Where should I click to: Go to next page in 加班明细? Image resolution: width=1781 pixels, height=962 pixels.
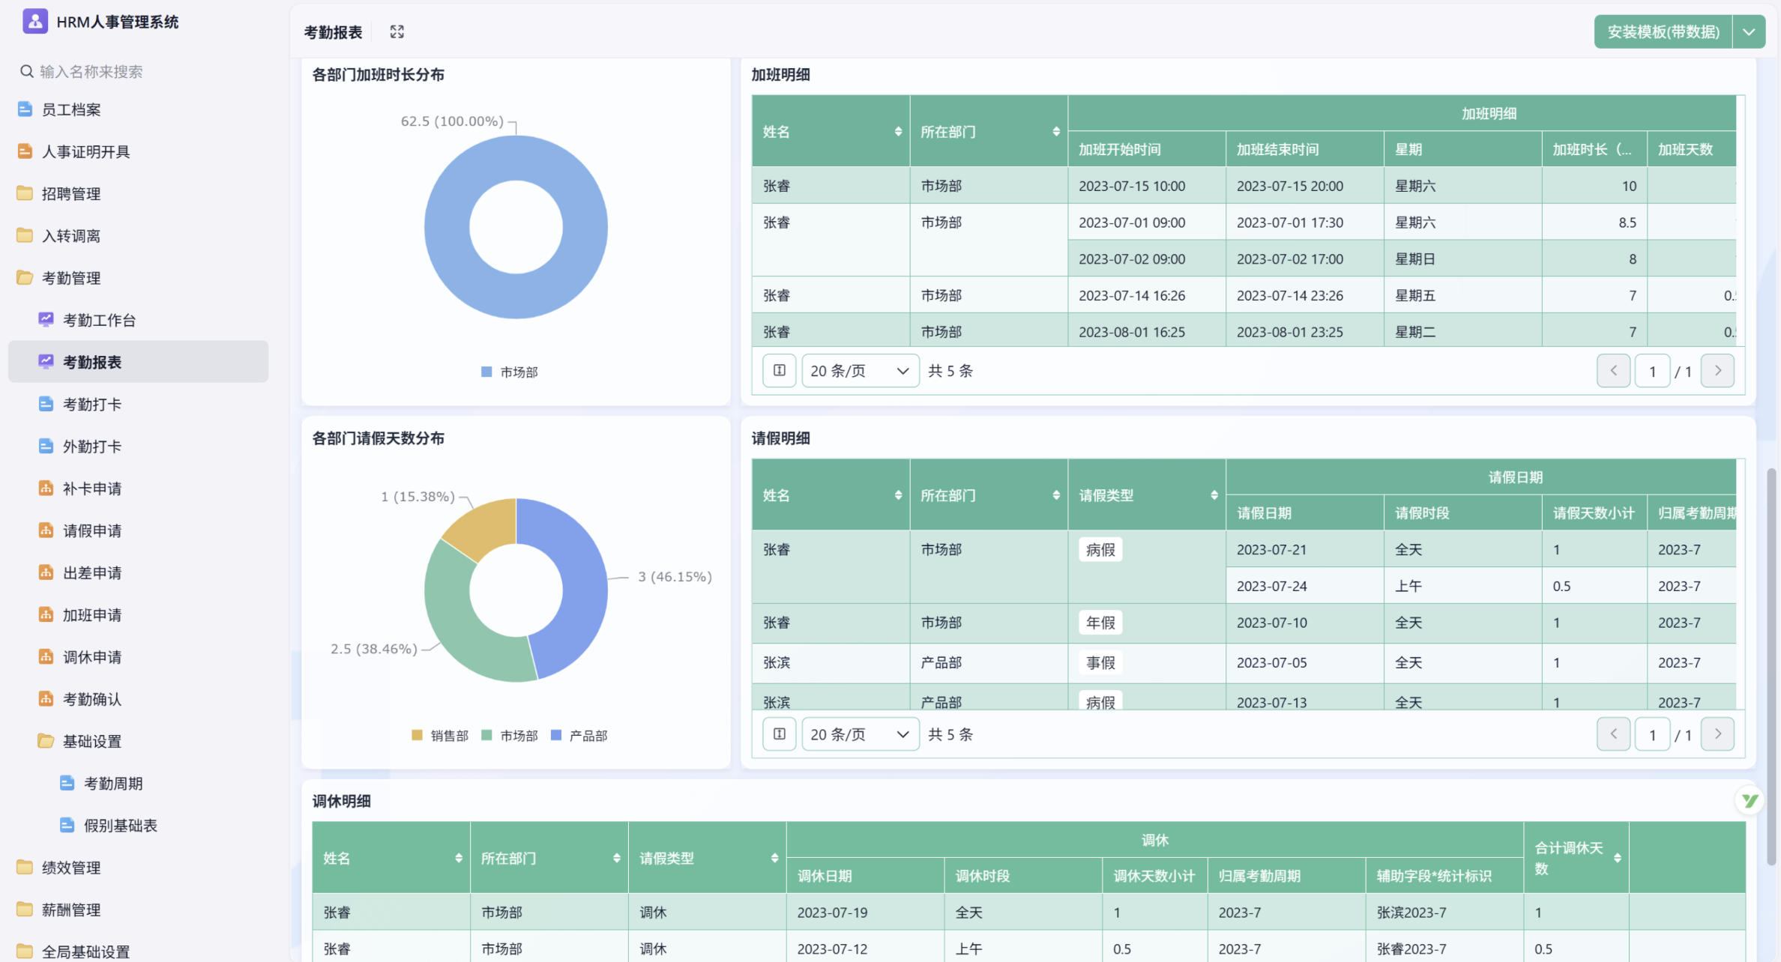point(1717,370)
